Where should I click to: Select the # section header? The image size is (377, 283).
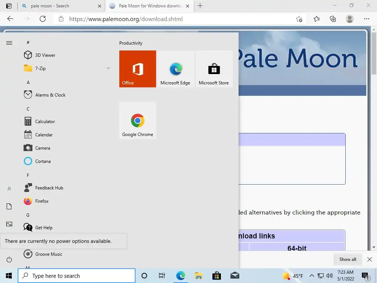(x=28, y=42)
